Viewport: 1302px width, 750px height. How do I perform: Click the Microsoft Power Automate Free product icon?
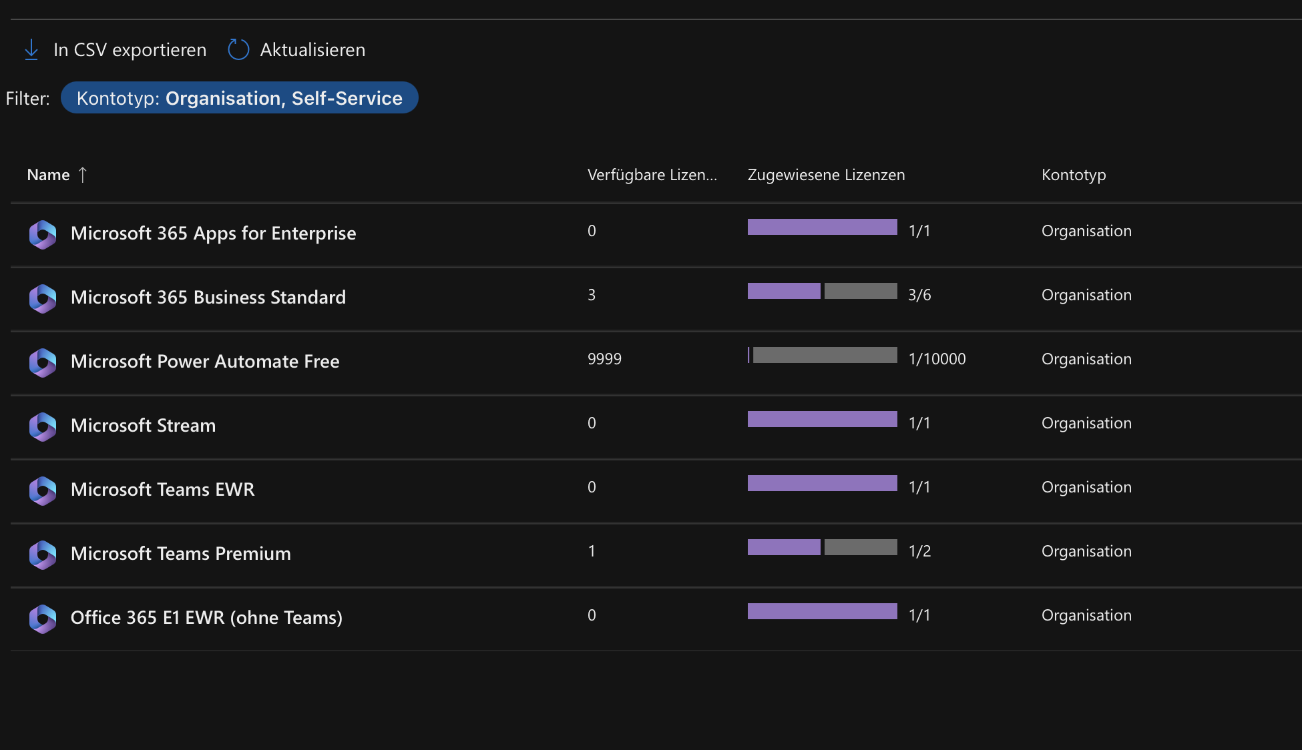[x=43, y=362]
